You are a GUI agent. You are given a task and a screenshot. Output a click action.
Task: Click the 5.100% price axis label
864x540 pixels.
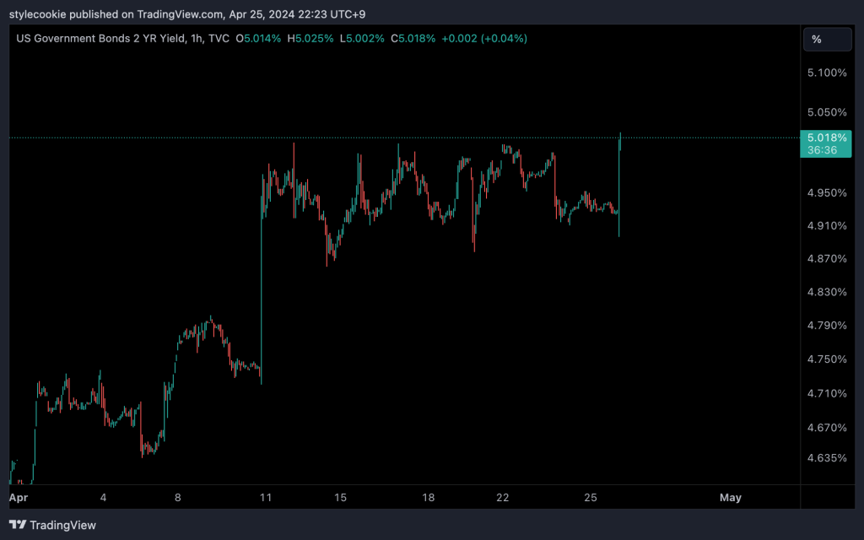coord(827,73)
